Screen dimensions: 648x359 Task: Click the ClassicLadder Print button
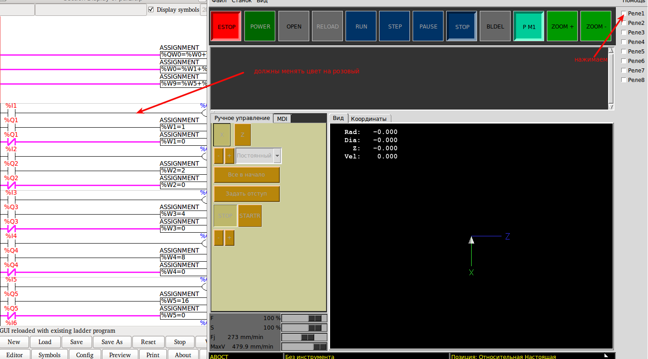[x=153, y=355]
